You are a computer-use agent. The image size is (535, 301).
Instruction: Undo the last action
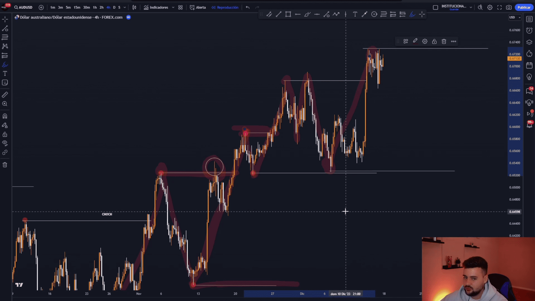248,8
